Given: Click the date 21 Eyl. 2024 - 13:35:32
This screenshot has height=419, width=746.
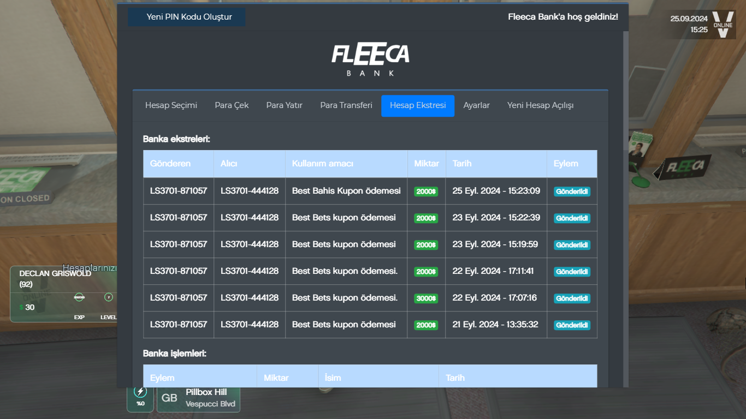Looking at the screenshot, I should 495,325.
